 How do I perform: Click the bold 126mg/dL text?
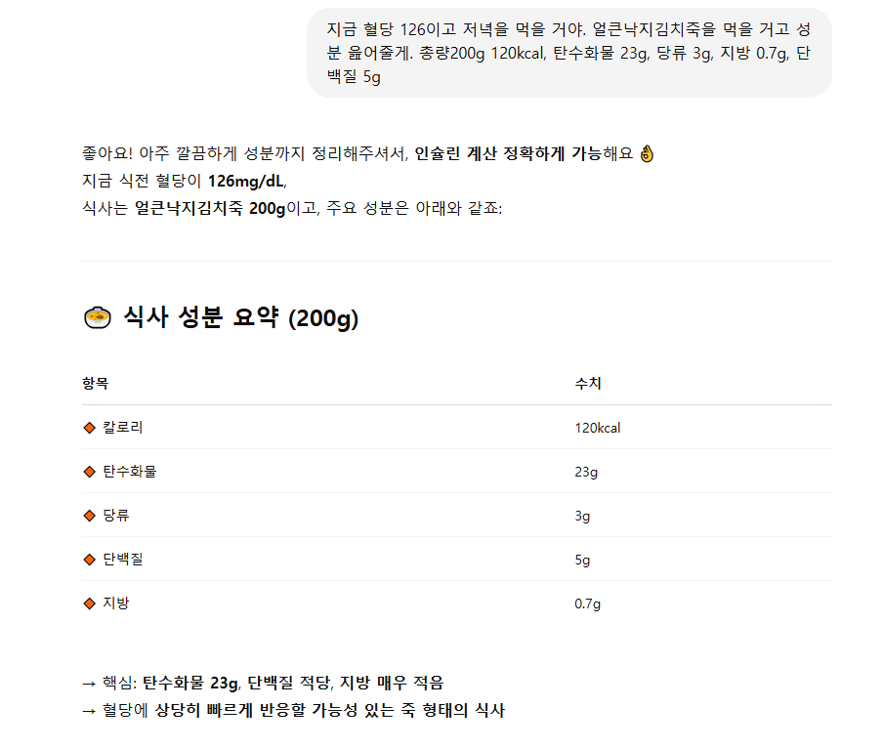tap(246, 182)
